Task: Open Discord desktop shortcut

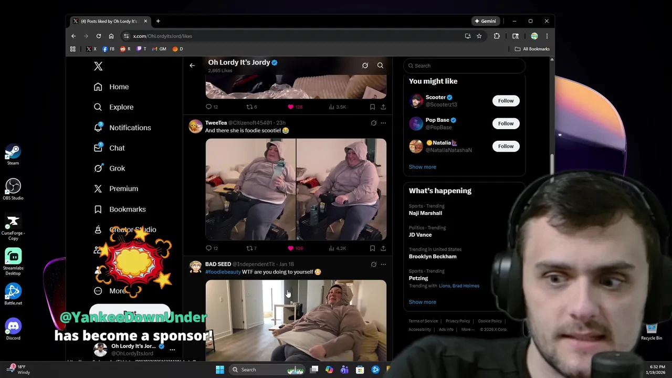Action: pos(13,329)
